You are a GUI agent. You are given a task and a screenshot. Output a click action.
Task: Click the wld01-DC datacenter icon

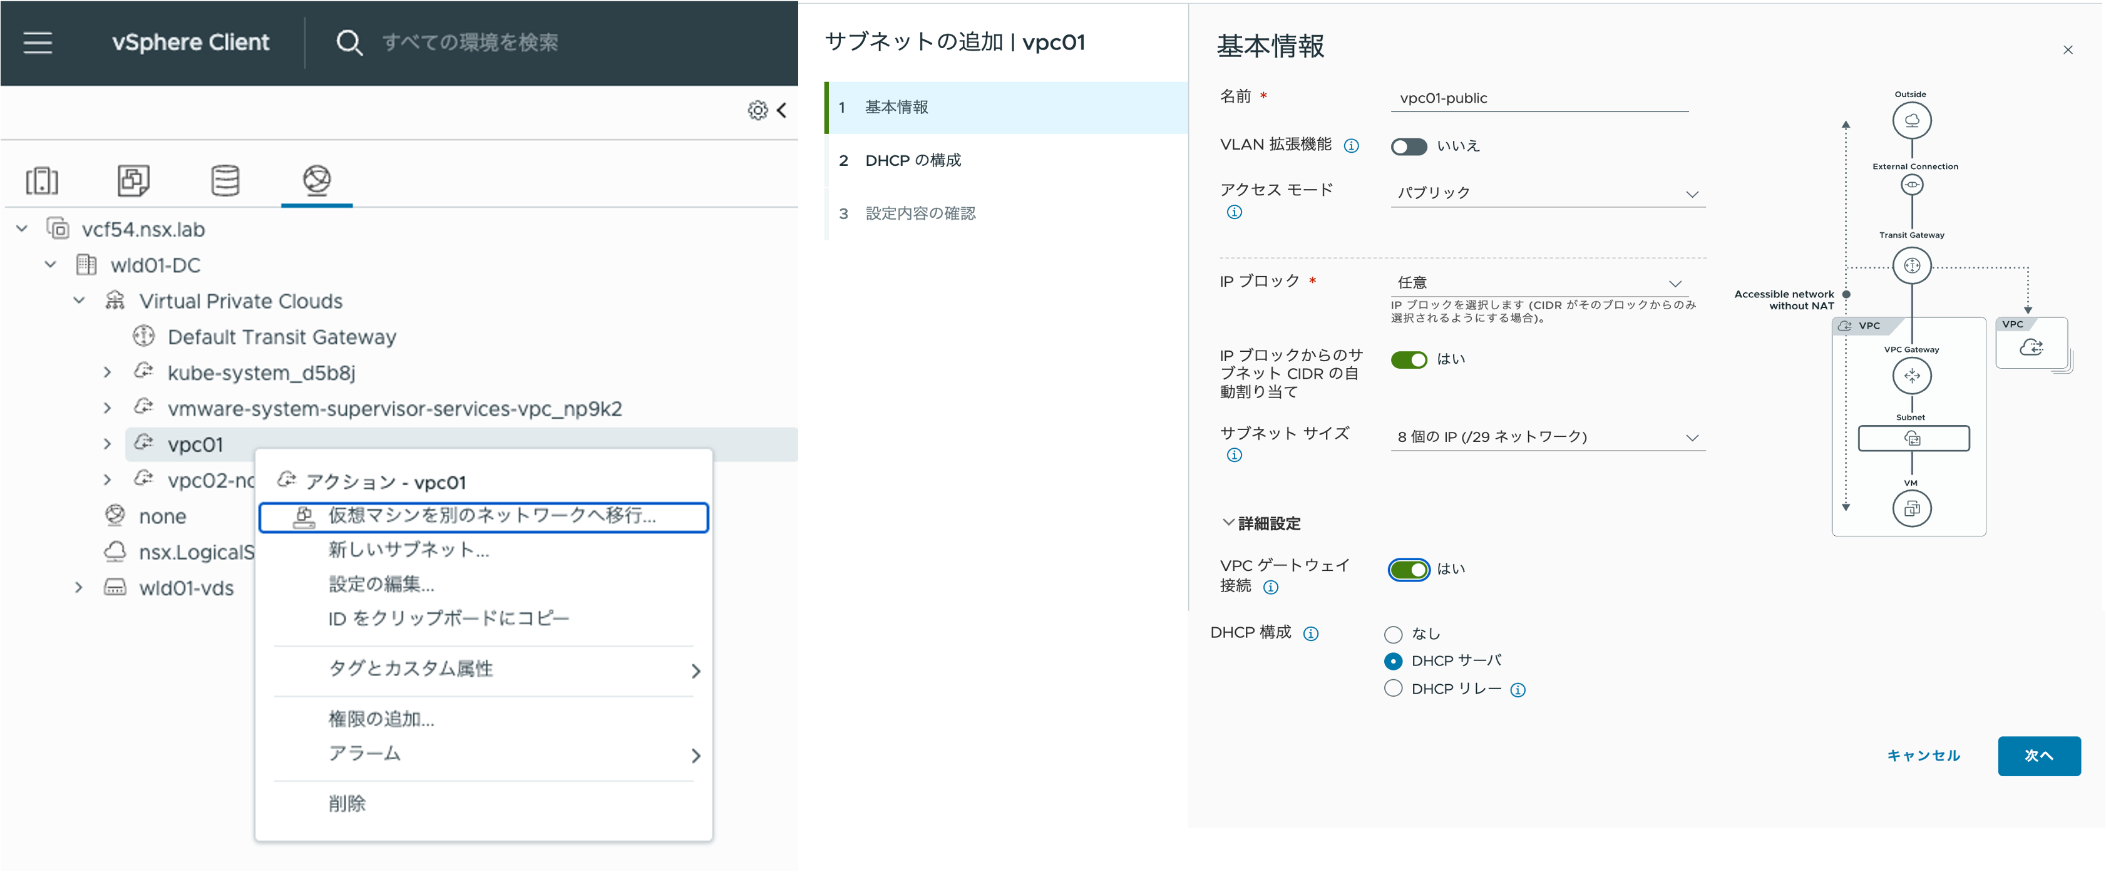(x=86, y=264)
